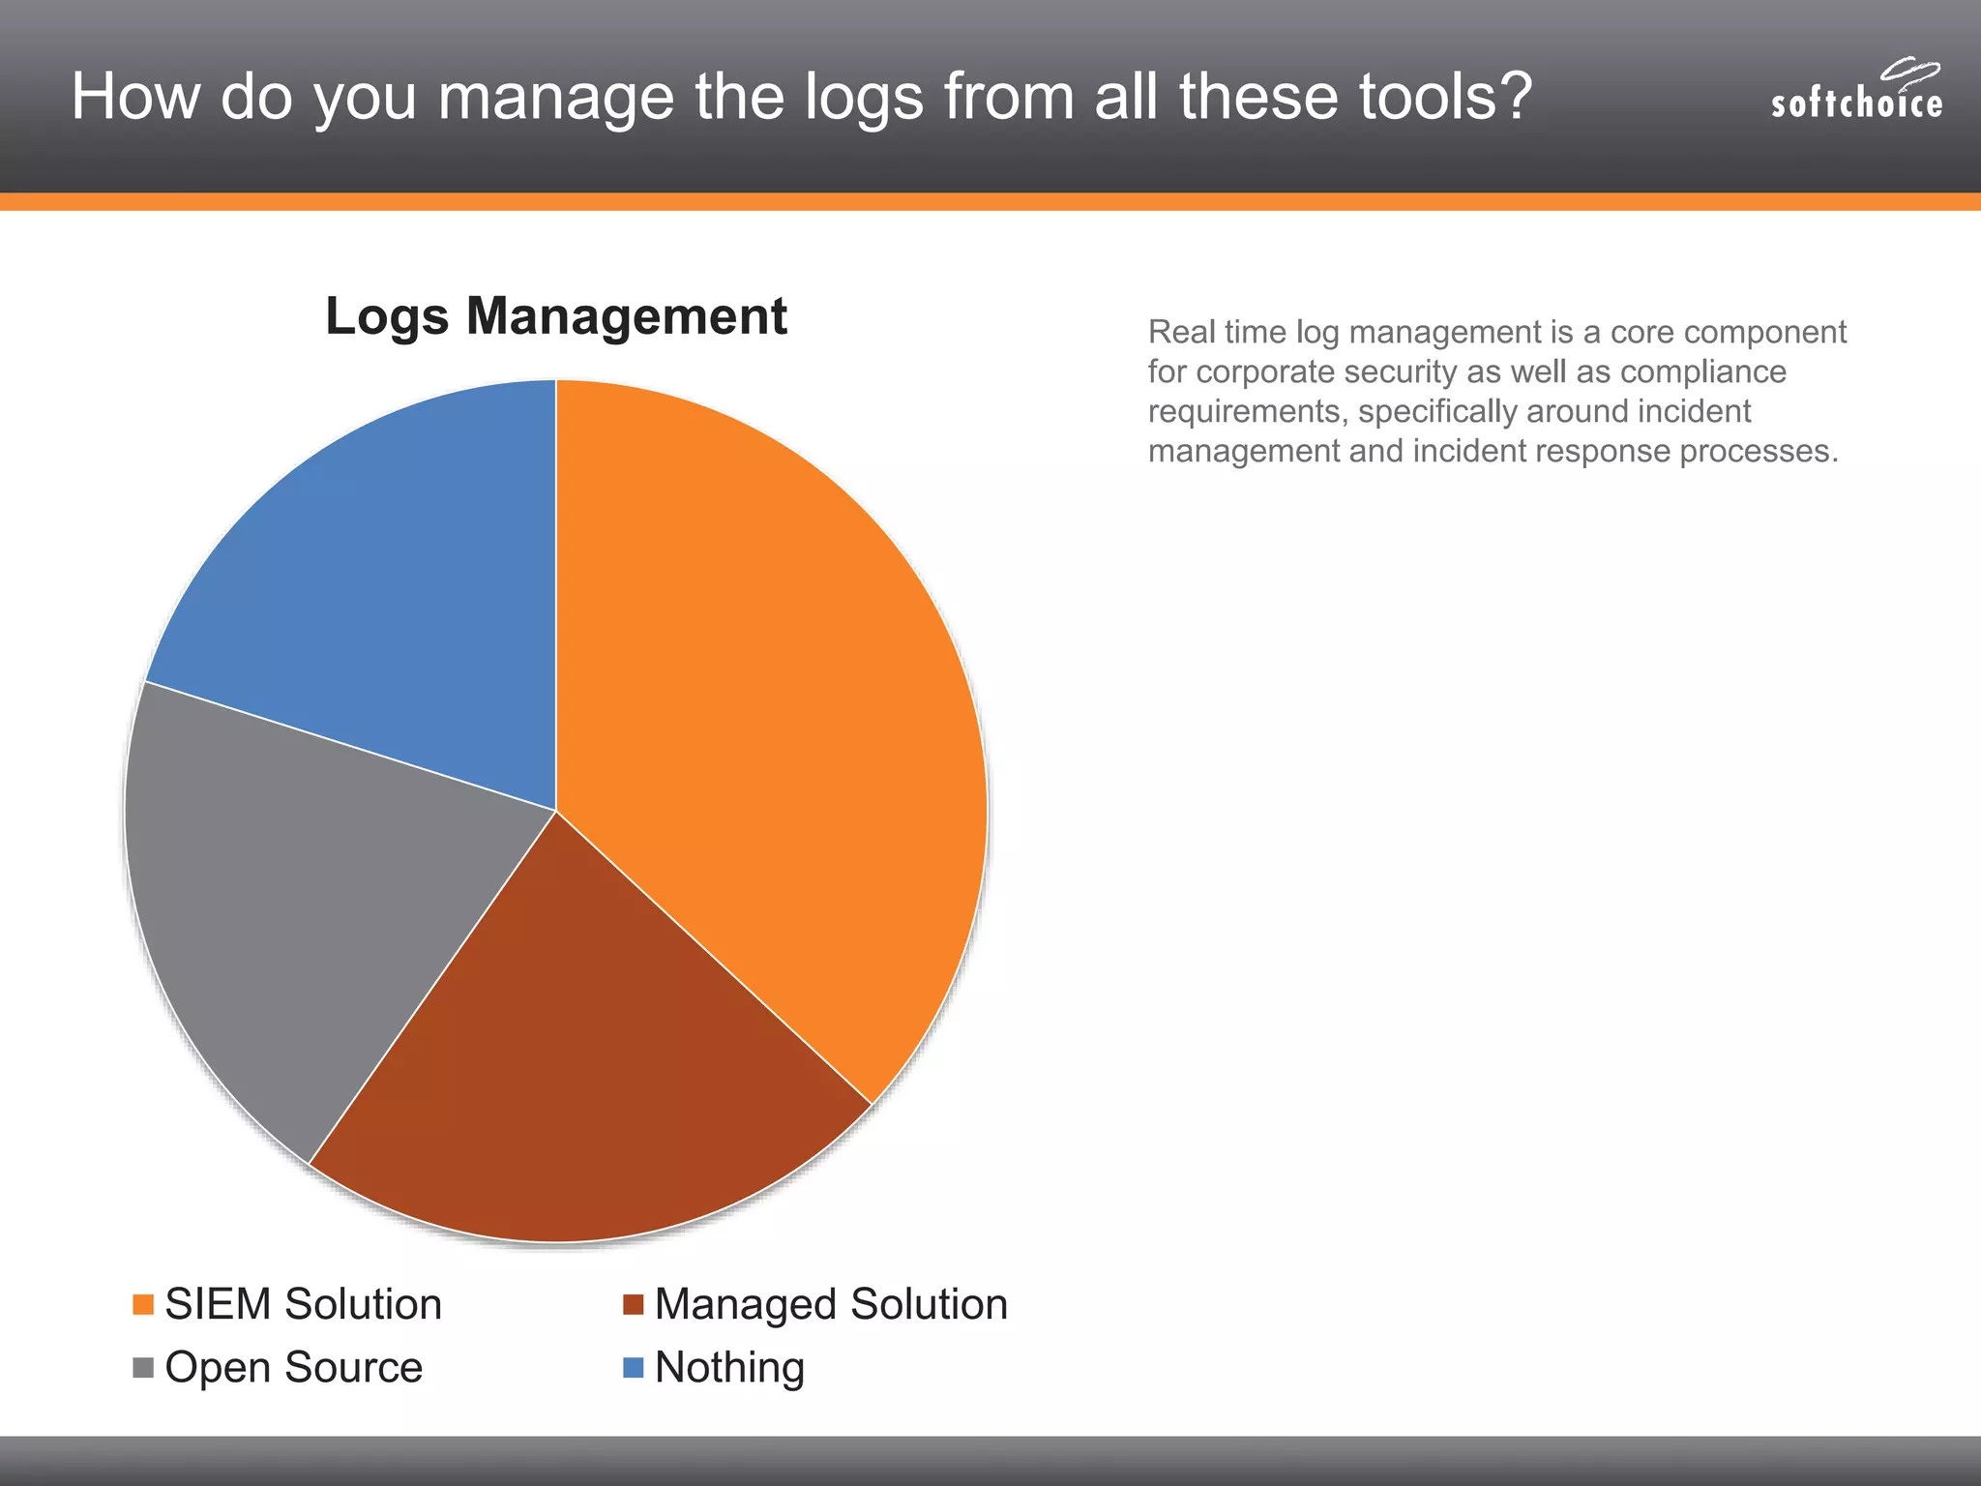Viewport: 1981px width, 1486px height.
Task: Click the blue Nothing legend swatch
Action: 634,1368
